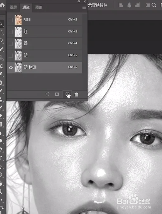
Task: Click the 'Ctrl+4' shortcut text
Action: click(73, 43)
